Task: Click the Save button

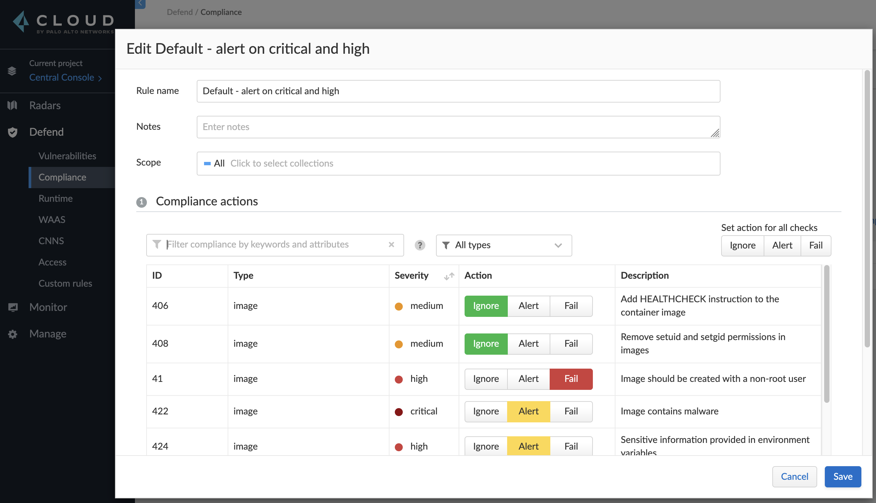Action: [x=842, y=476]
